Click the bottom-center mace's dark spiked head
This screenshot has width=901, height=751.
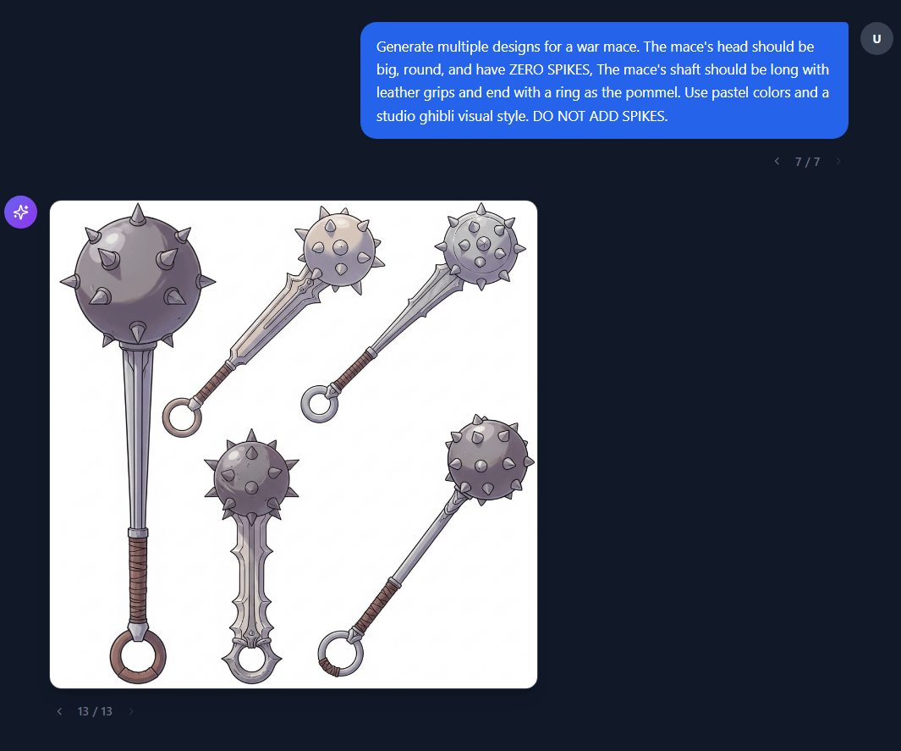(x=251, y=474)
